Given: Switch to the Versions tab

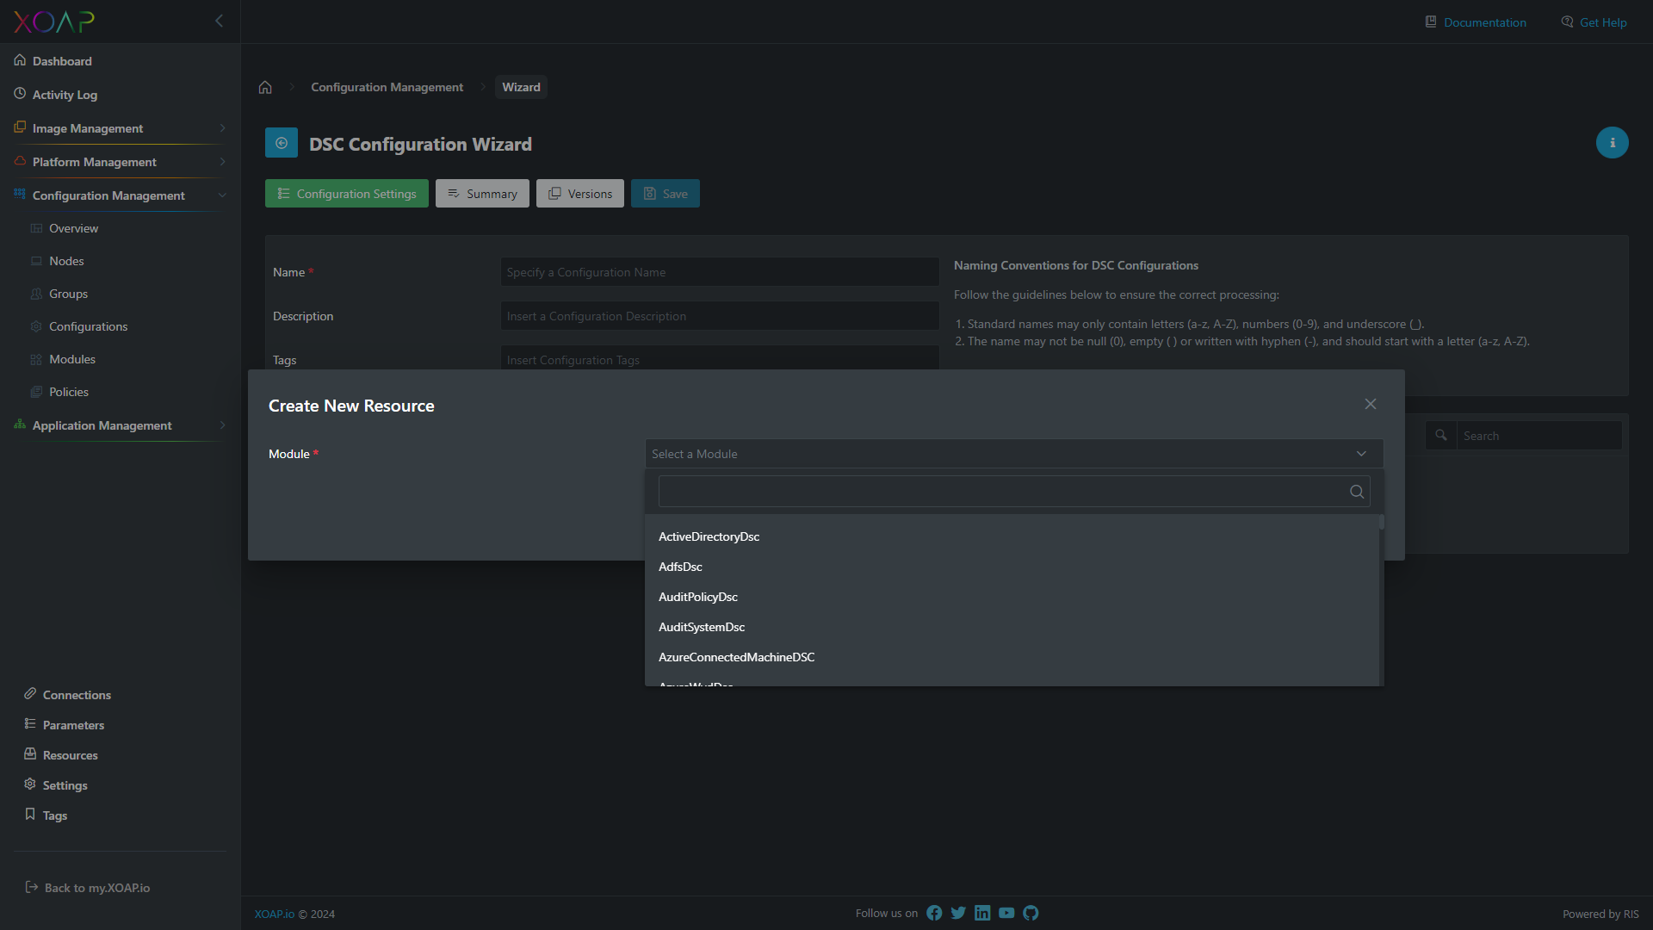Looking at the screenshot, I should point(580,194).
